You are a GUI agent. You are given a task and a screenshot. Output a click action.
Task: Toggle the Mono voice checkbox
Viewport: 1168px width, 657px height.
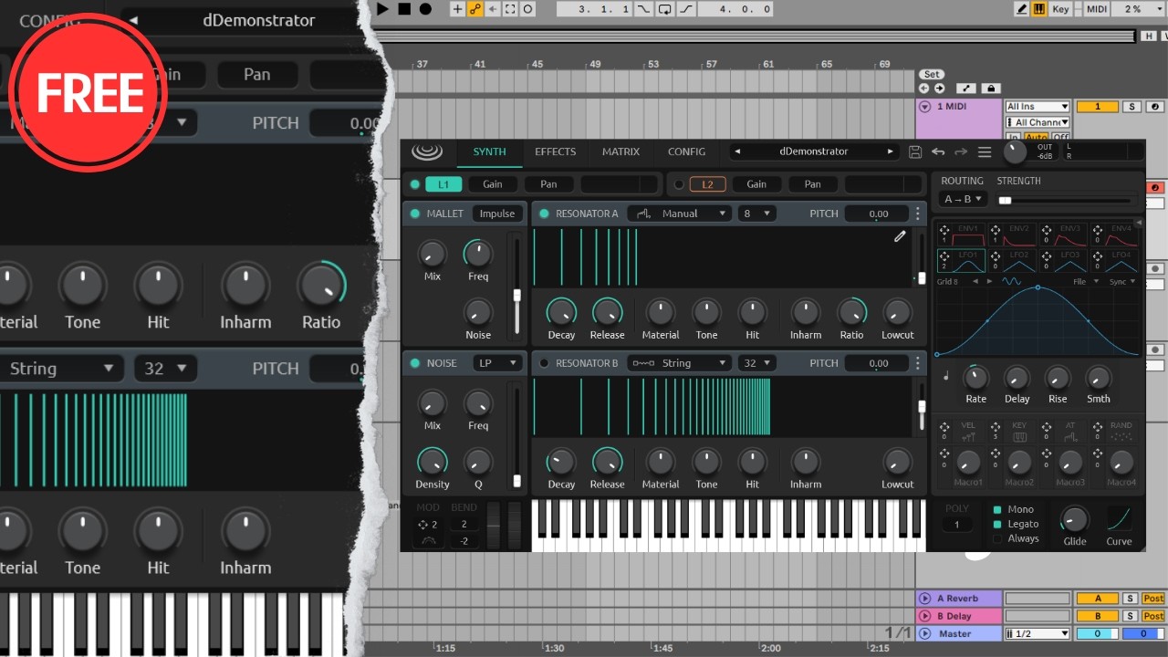click(997, 509)
